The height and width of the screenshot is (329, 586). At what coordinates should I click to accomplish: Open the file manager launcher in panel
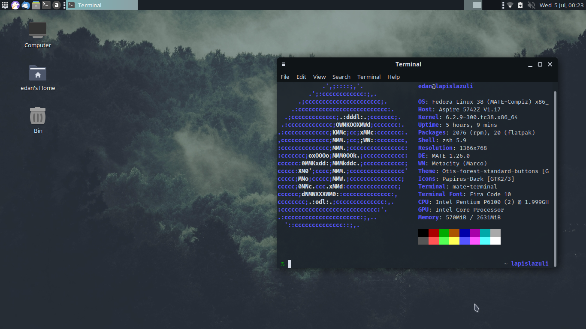coord(36,5)
